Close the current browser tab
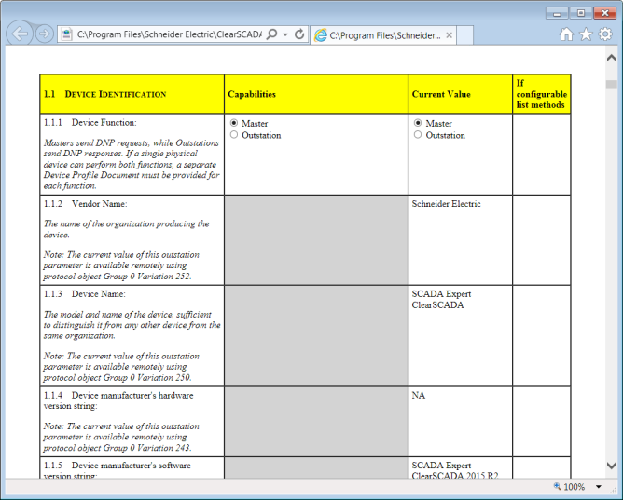Image resolution: width=623 pixels, height=500 pixels. coord(450,35)
